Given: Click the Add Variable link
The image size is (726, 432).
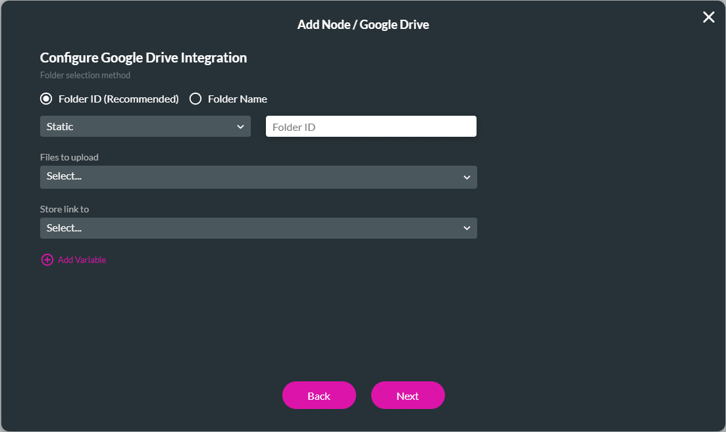Looking at the screenshot, I should tap(82, 260).
